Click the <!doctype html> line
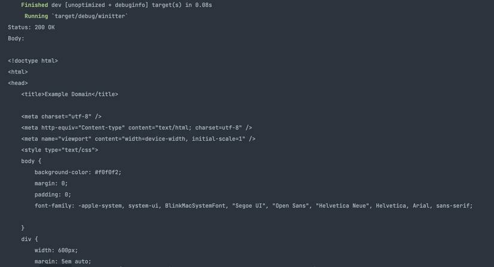This screenshot has width=494, height=267. pyautogui.click(x=33, y=60)
